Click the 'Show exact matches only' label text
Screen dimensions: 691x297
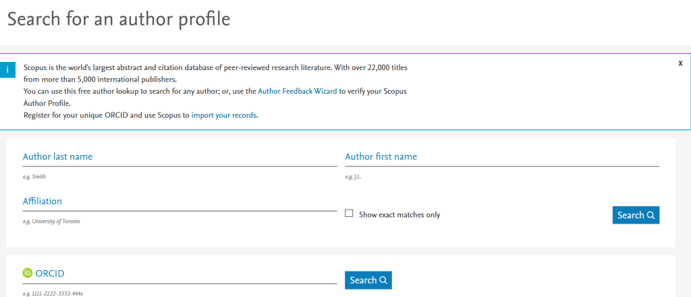[399, 215]
